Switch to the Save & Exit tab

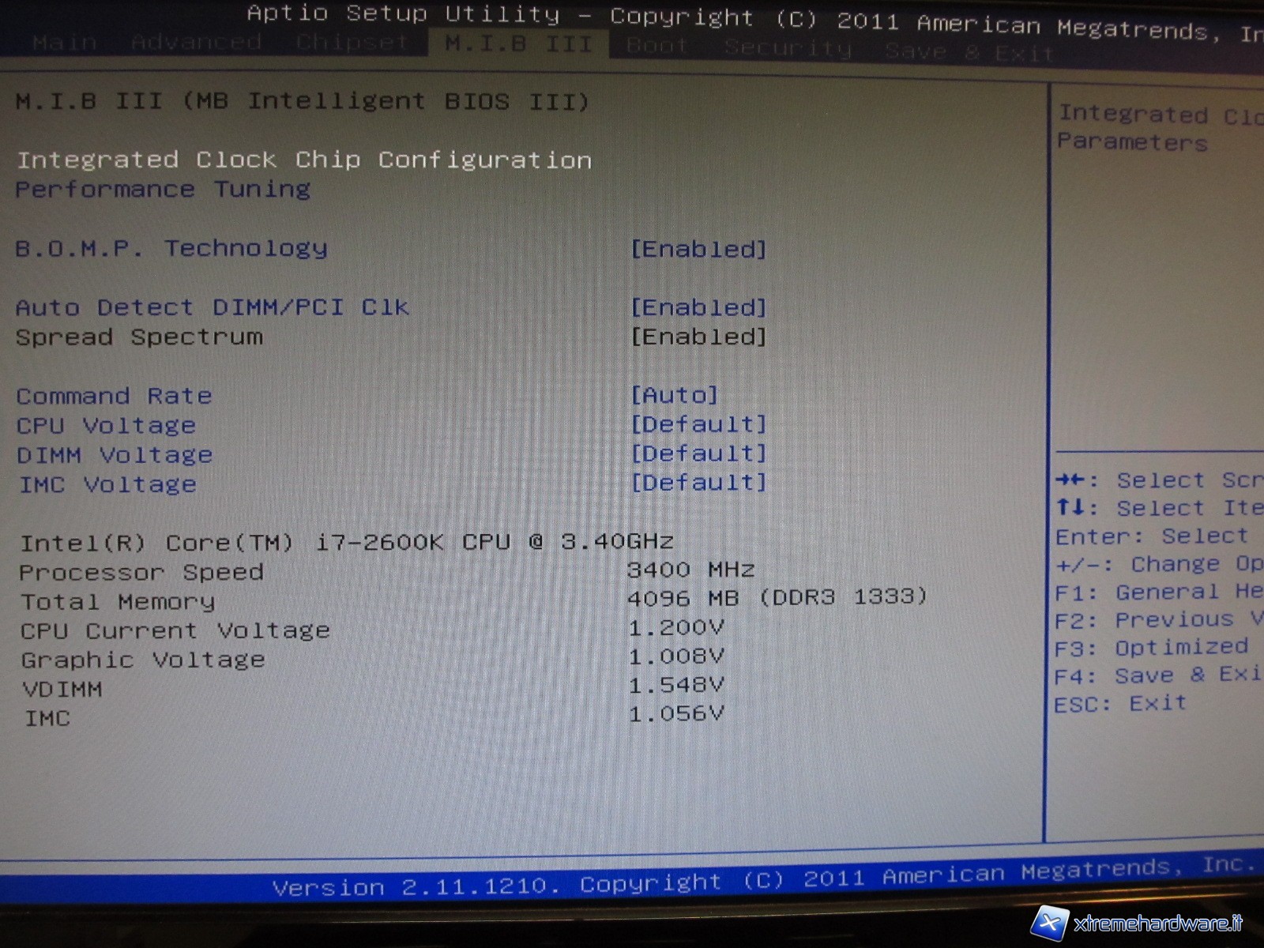pyautogui.click(x=969, y=53)
